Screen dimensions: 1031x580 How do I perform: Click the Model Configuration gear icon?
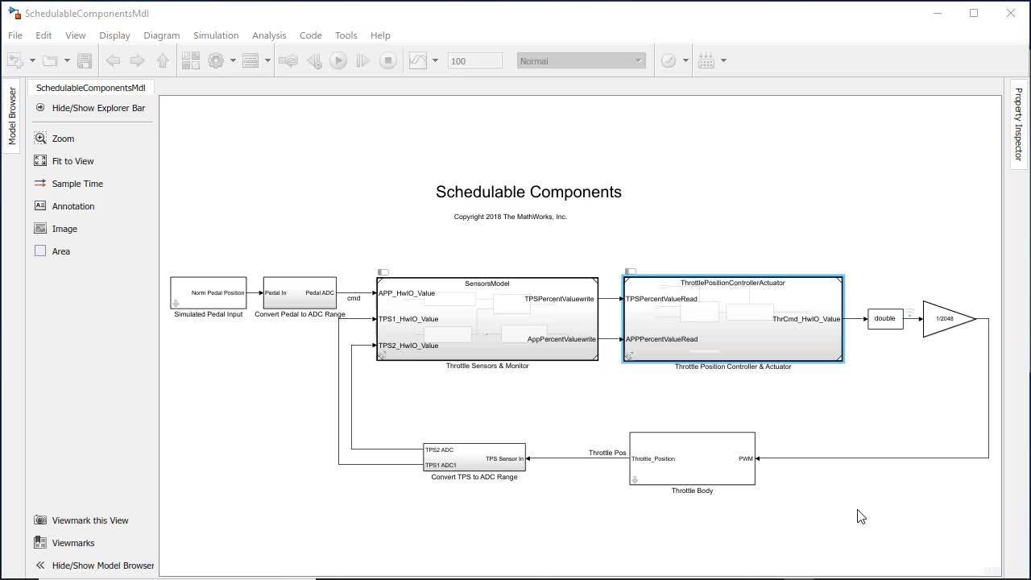coord(215,60)
